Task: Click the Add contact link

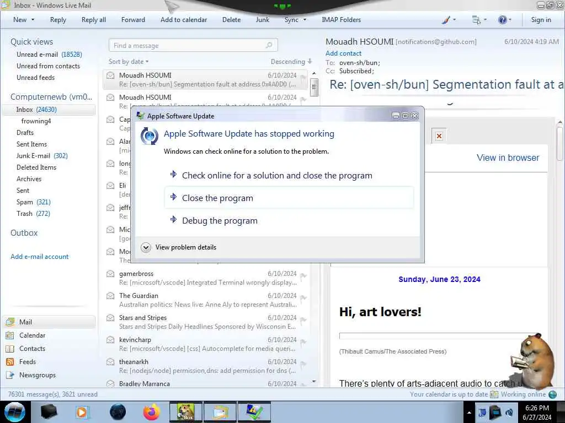Action: pos(343,53)
